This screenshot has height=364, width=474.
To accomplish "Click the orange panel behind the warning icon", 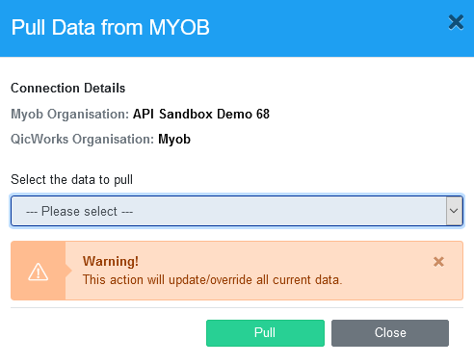I will [x=39, y=271].
